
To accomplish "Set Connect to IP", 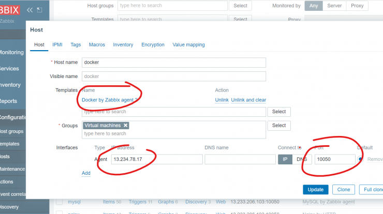I will point(285,159).
